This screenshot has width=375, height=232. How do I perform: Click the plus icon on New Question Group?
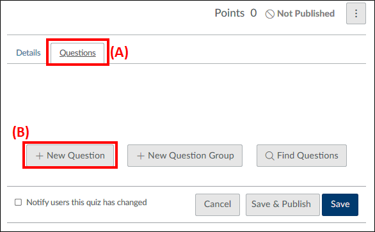pos(141,156)
